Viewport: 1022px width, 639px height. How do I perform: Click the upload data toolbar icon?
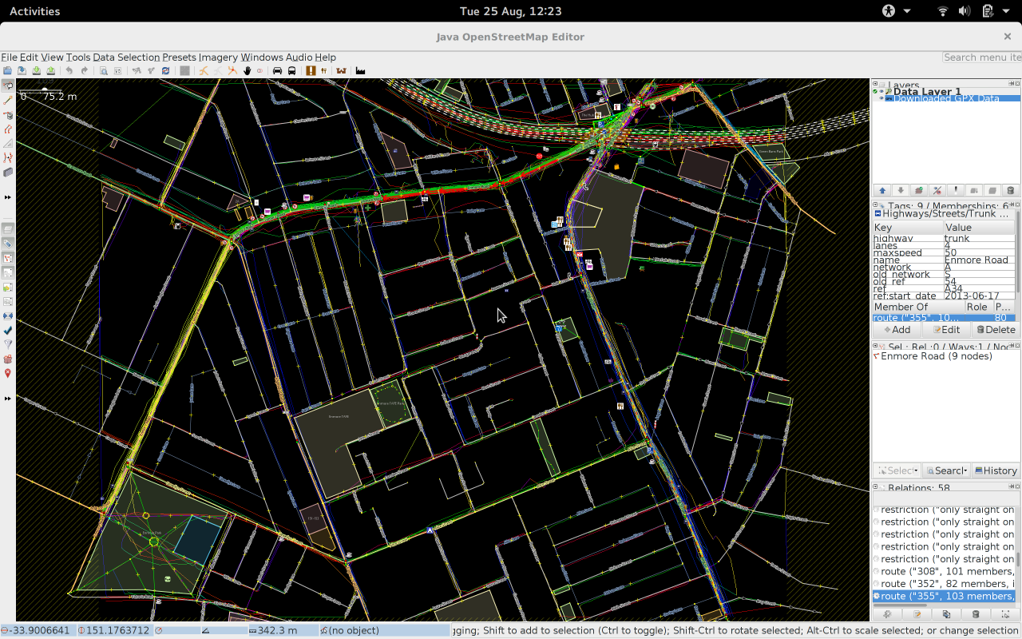(51, 71)
